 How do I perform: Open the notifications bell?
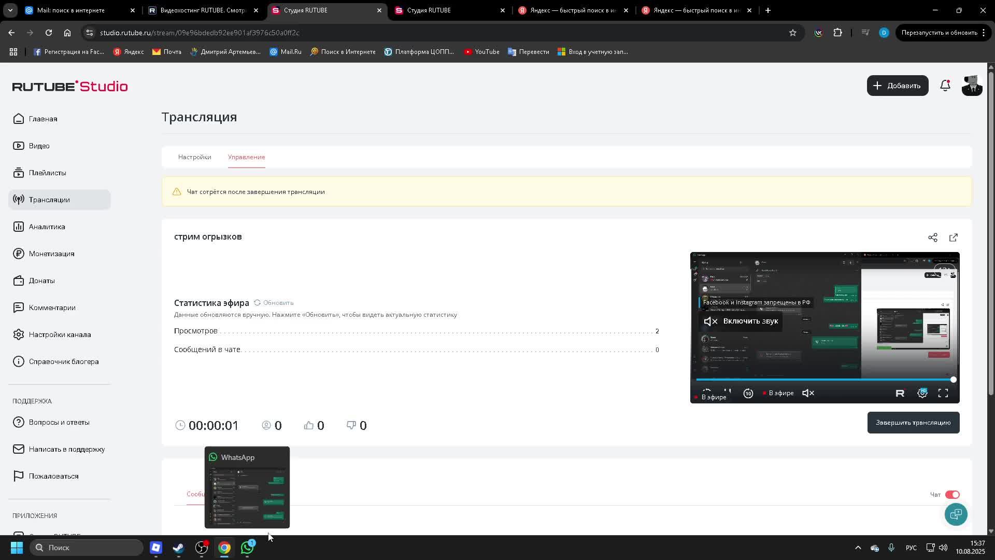click(945, 86)
